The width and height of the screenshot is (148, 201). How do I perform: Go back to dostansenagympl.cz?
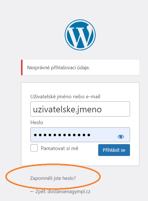(x=60, y=191)
